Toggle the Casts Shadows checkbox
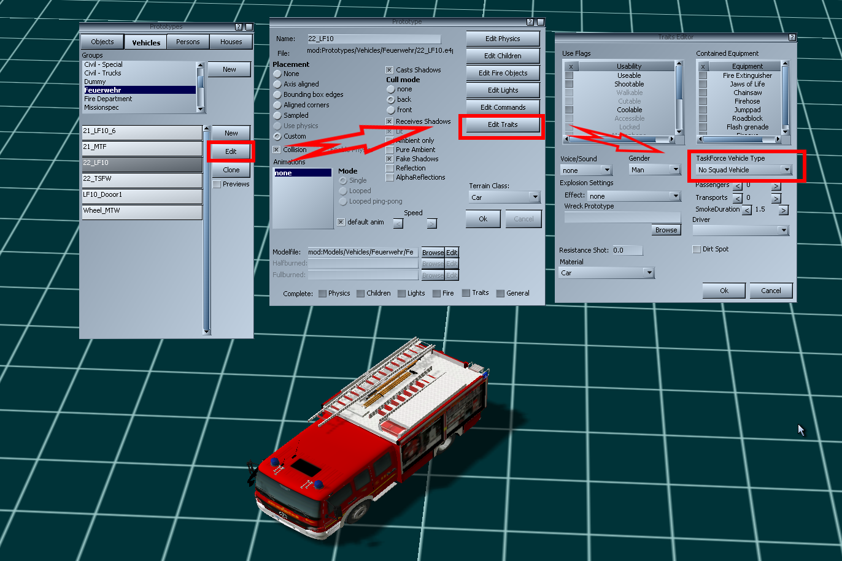Viewport: 842px width, 561px height. 389,70
